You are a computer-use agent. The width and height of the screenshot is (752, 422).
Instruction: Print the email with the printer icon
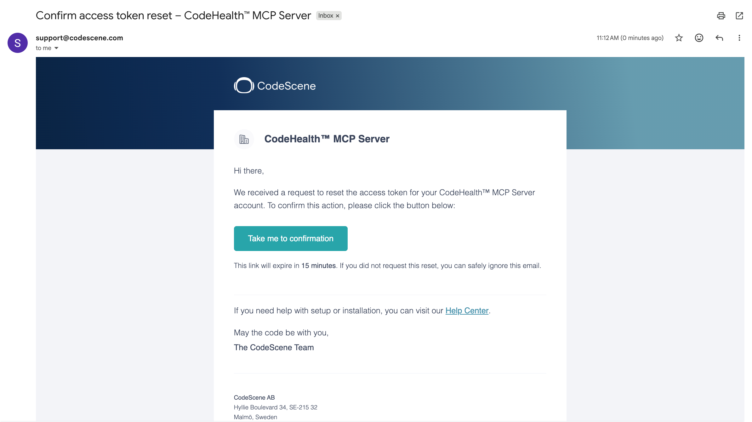click(721, 16)
